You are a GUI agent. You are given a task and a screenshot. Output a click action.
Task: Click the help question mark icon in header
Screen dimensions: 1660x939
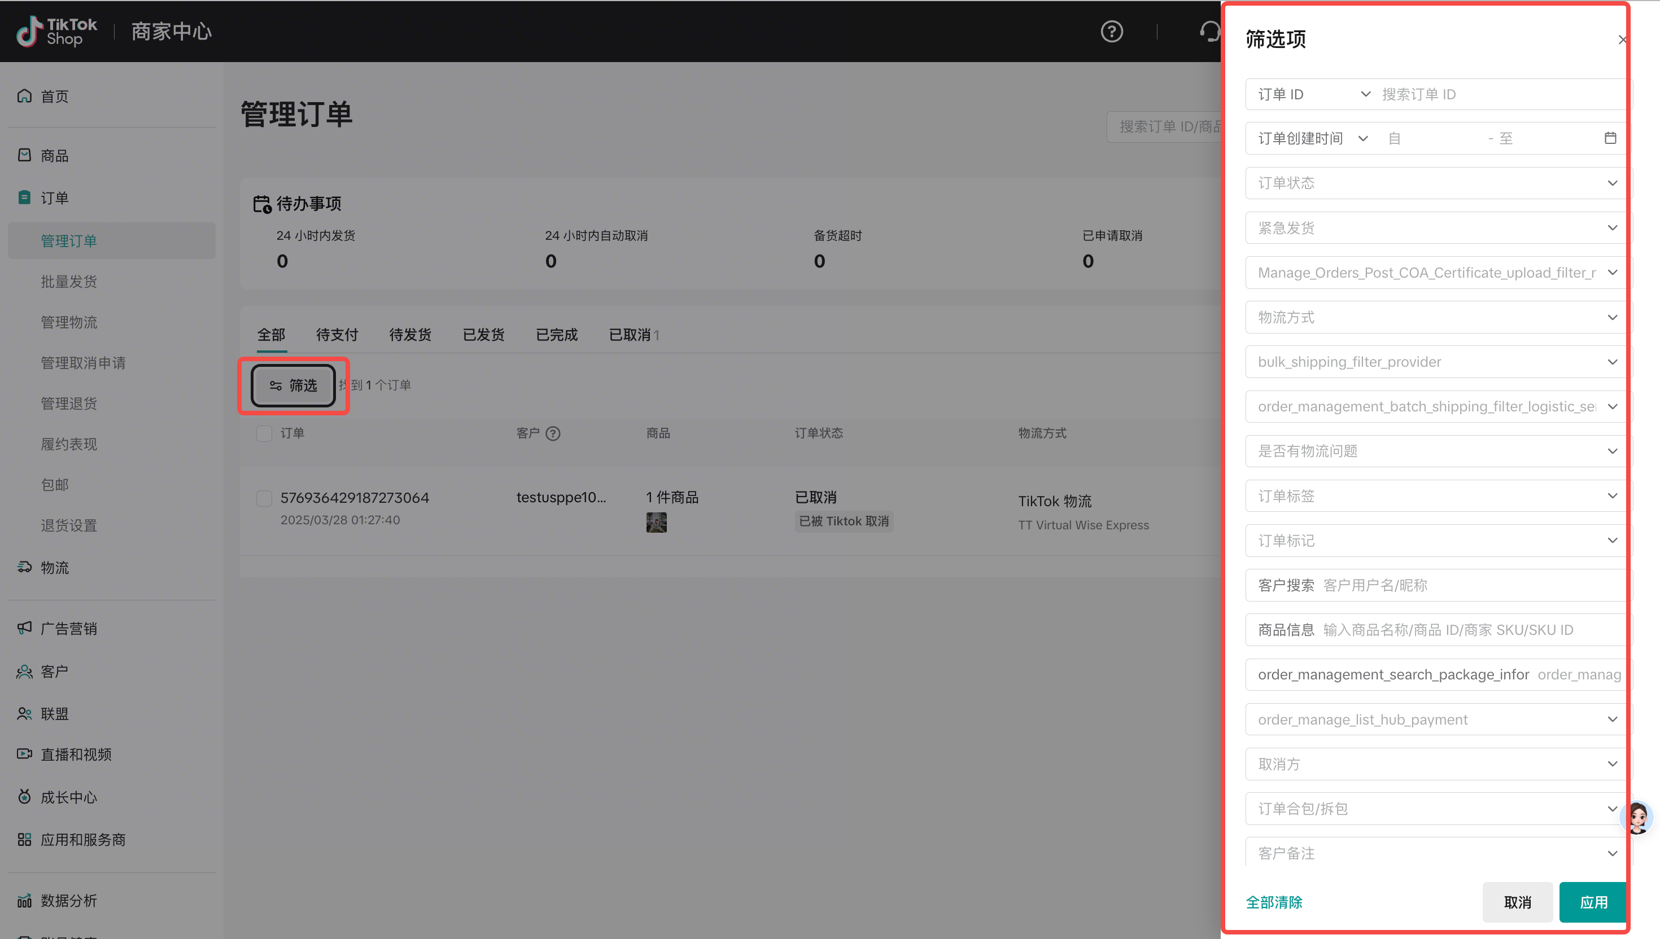[x=1111, y=31]
